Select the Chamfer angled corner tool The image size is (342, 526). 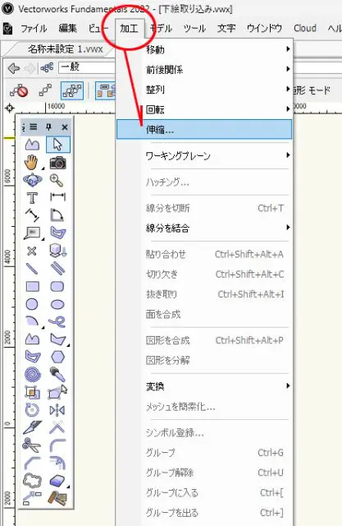[32, 463]
